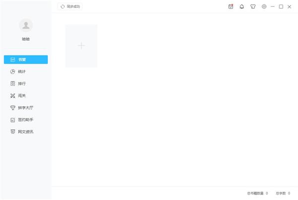Open the daily check-in calendar icon
The image size is (298, 200).
230,6
